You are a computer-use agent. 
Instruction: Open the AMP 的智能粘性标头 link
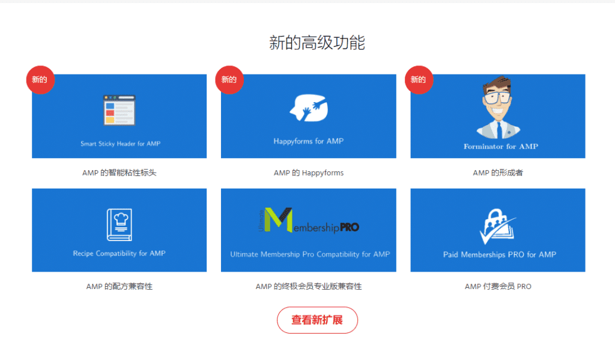coord(120,172)
